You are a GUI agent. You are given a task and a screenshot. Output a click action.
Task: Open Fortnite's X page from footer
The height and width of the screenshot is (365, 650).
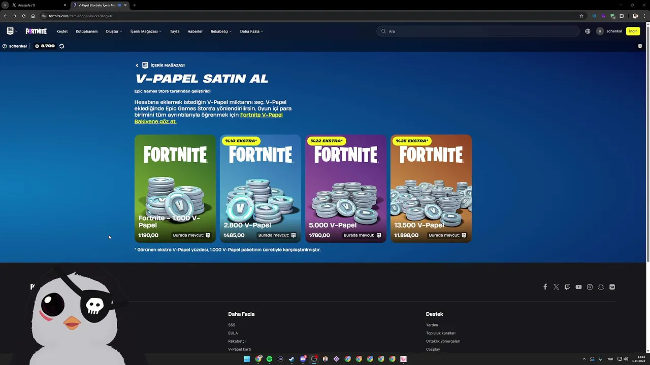point(556,287)
